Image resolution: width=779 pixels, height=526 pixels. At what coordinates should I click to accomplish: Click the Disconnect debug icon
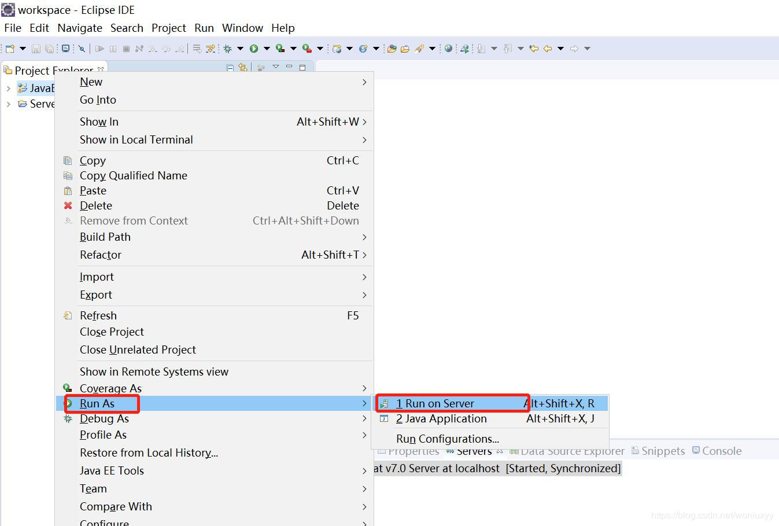[x=139, y=49]
